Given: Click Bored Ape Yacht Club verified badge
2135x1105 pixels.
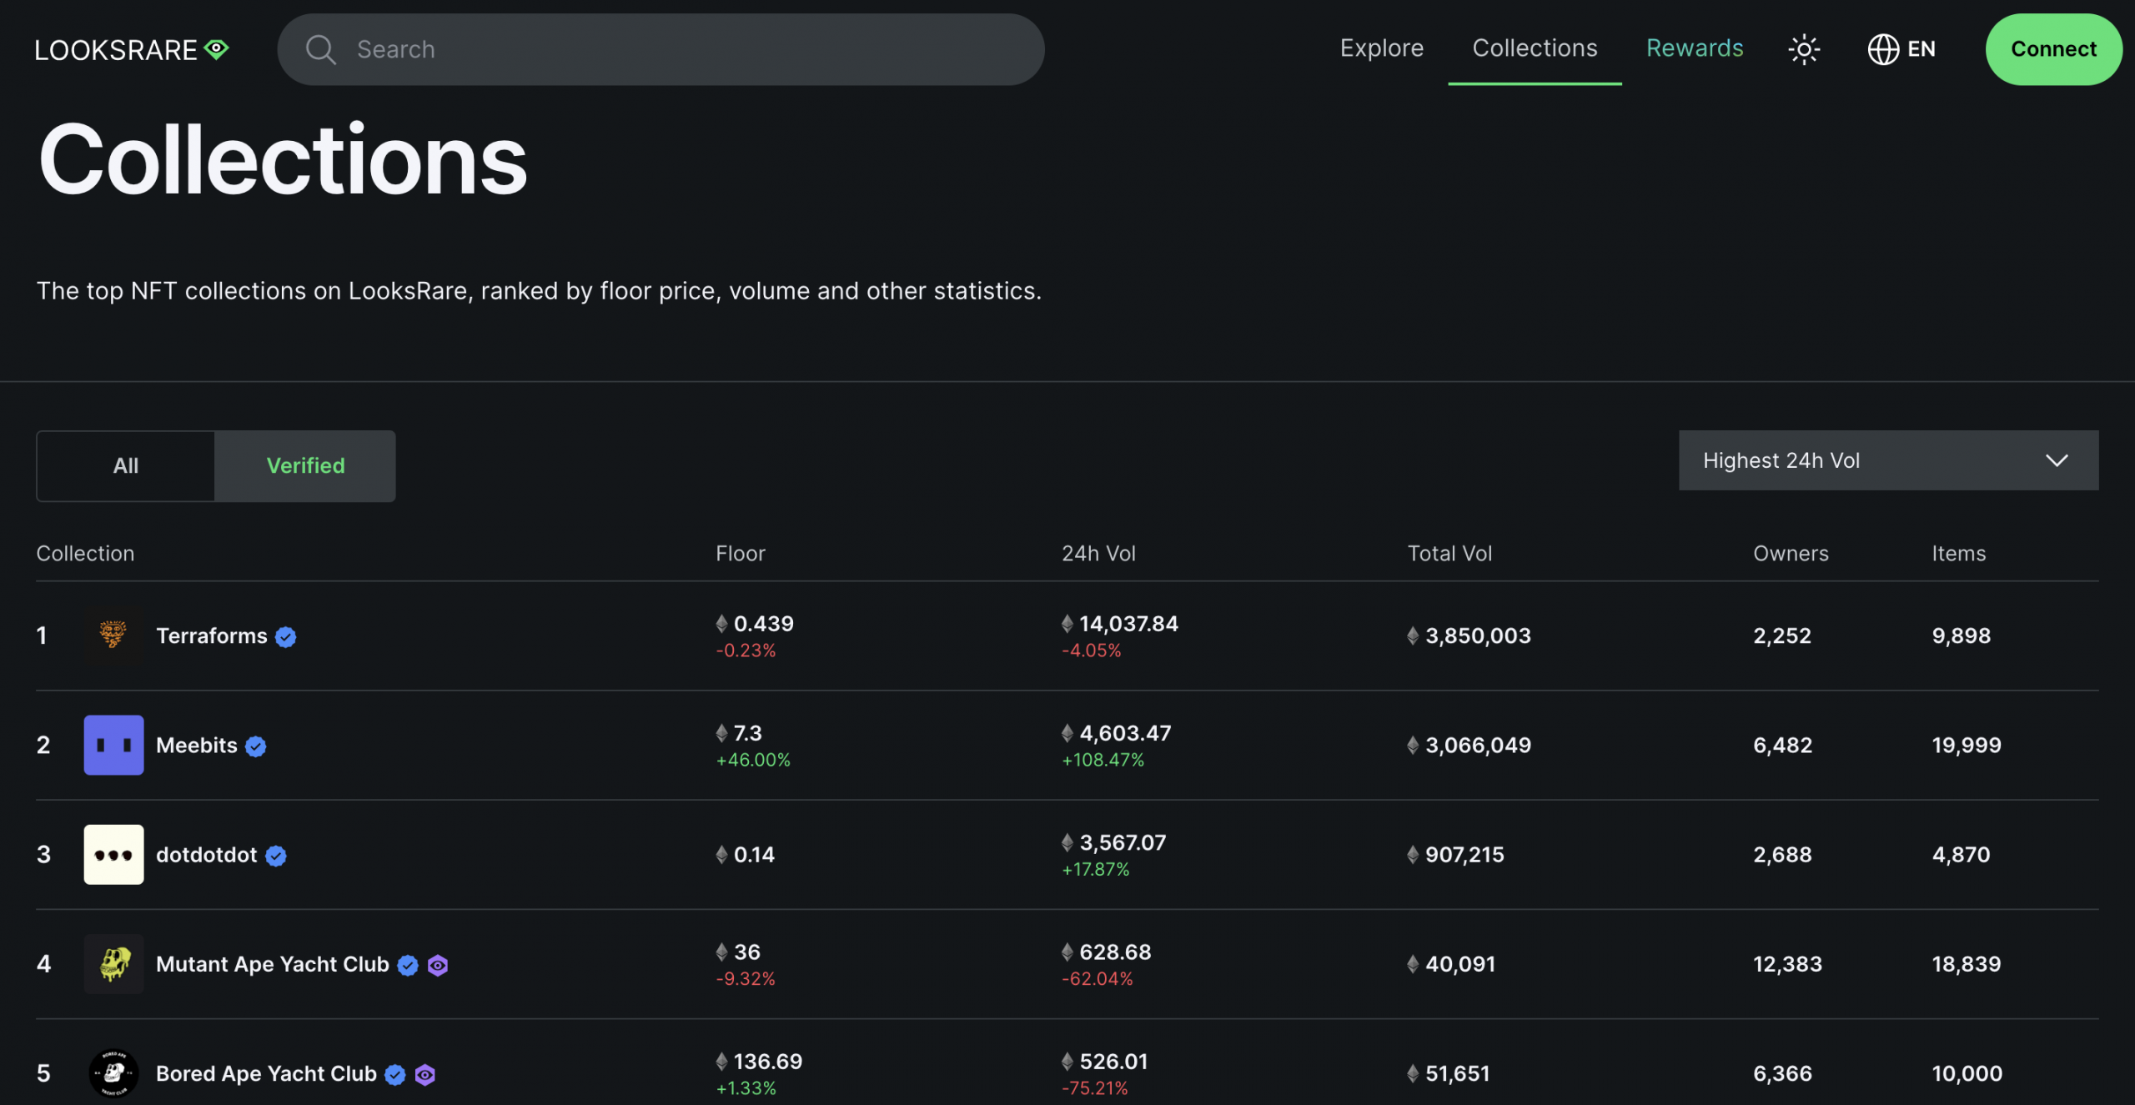Looking at the screenshot, I should point(395,1073).
